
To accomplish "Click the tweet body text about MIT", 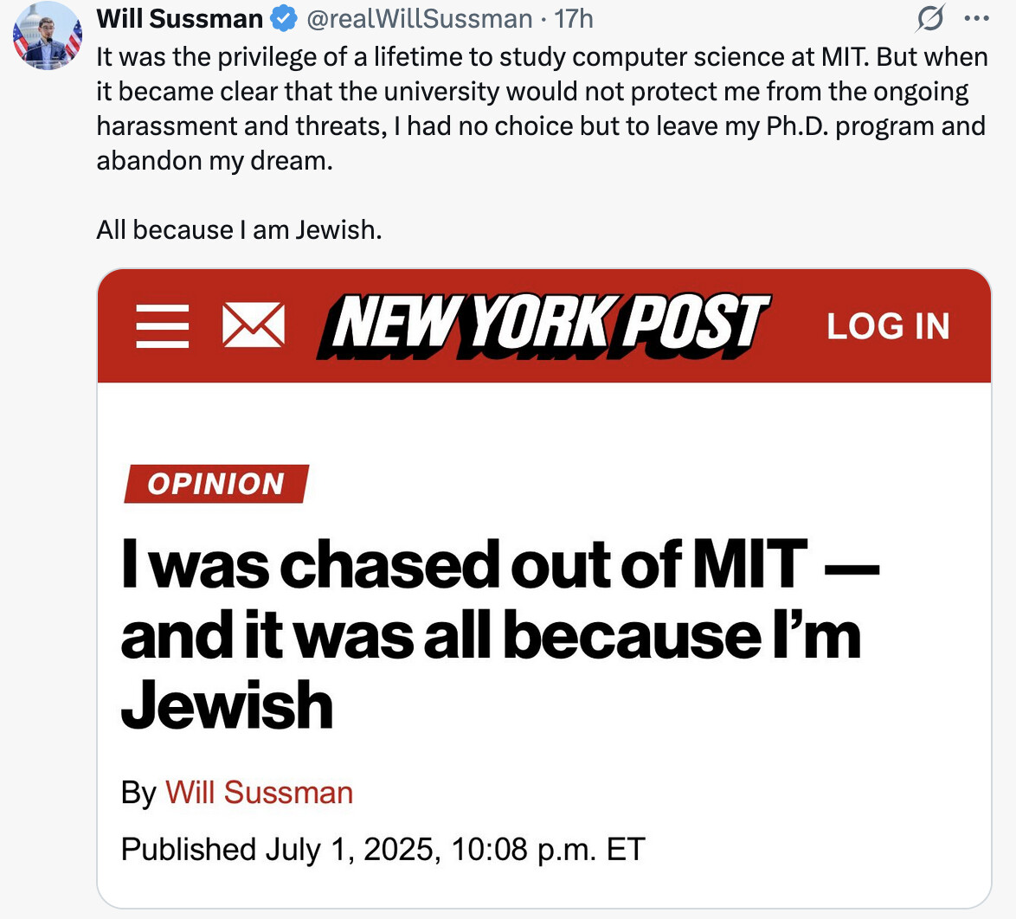I will point(542,109).
